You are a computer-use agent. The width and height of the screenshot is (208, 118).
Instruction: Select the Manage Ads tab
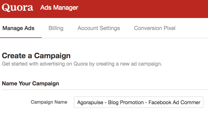18,28
